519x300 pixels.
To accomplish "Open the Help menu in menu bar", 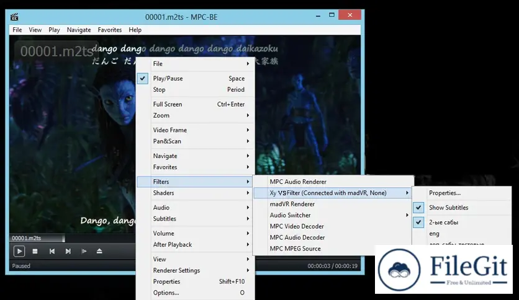I will [x=135, y=30].
